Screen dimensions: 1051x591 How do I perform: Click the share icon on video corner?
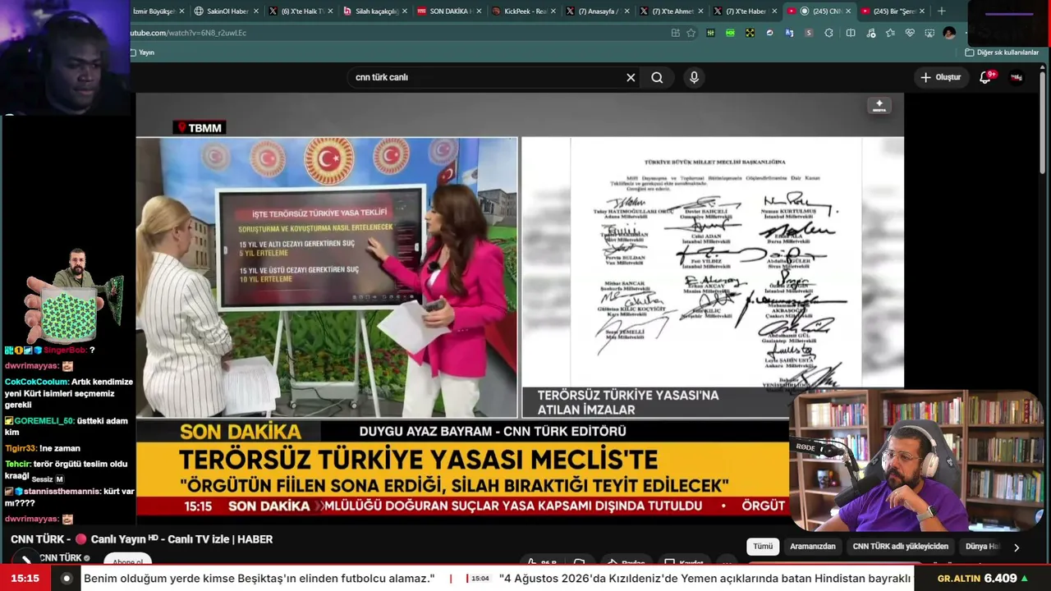pos(879,106)
